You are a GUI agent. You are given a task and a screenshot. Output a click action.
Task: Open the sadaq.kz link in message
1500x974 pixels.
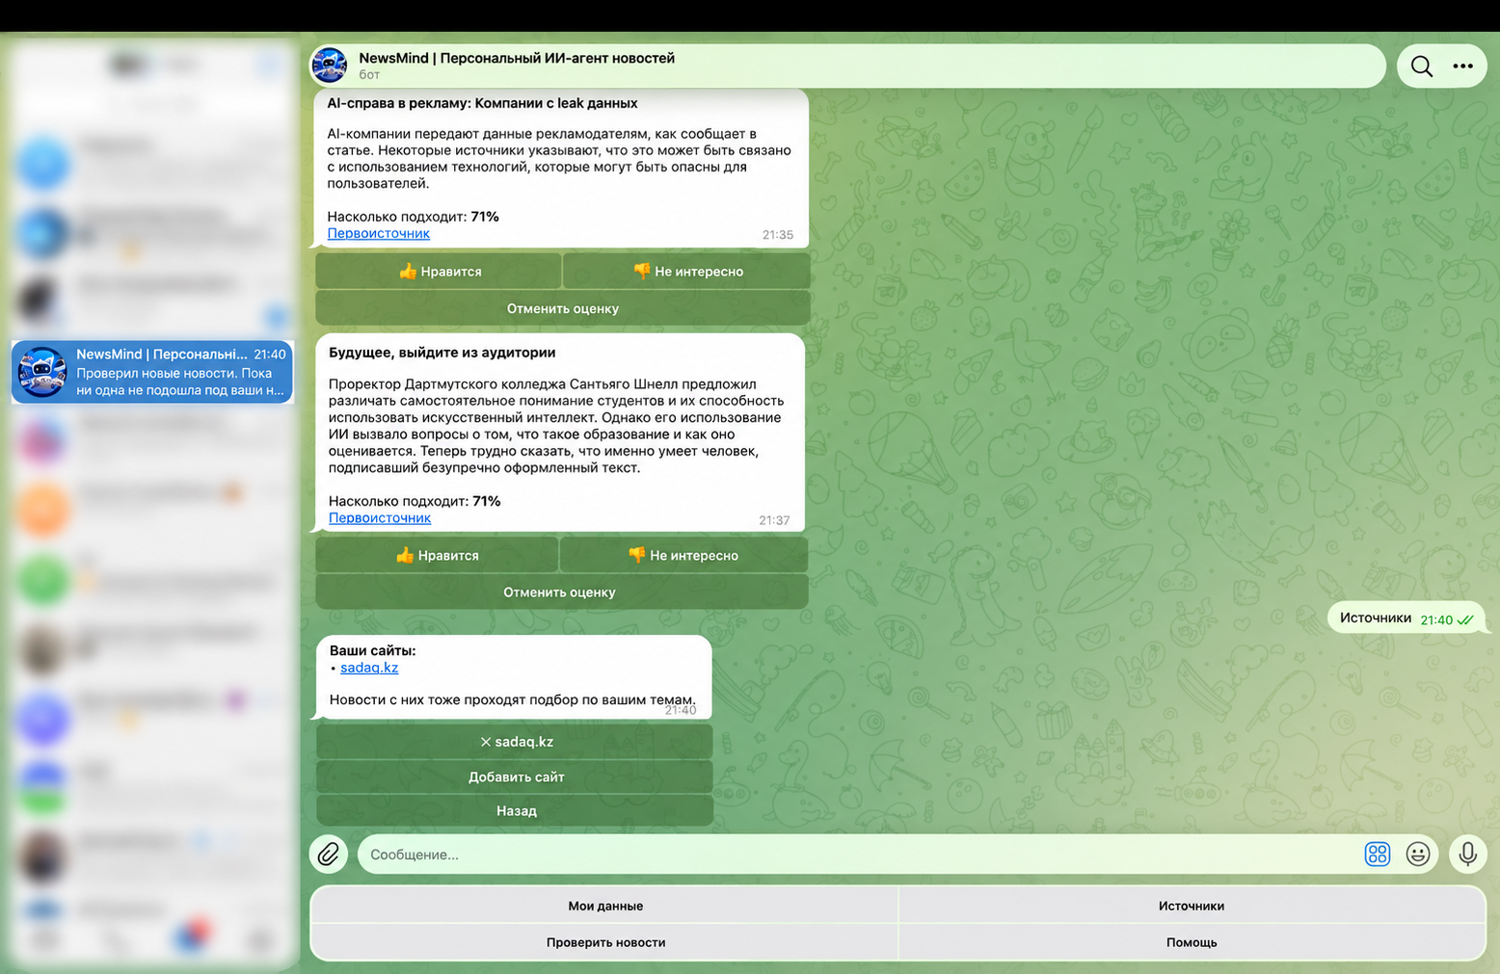[369, 668]
